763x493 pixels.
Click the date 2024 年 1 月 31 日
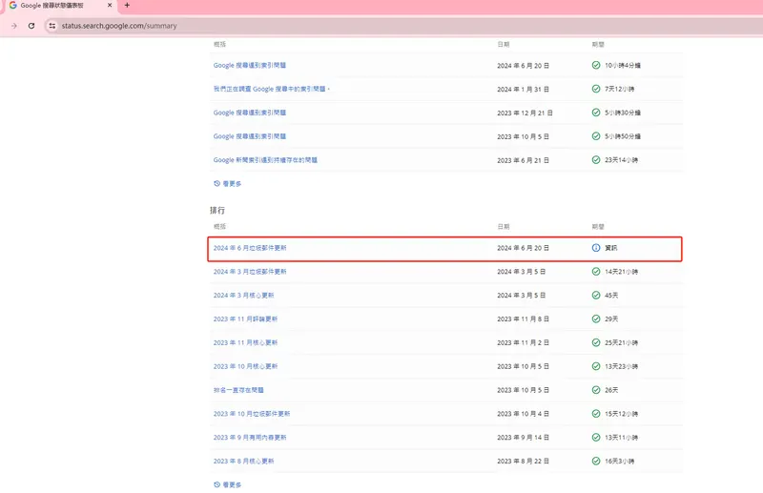coord(523,89)
